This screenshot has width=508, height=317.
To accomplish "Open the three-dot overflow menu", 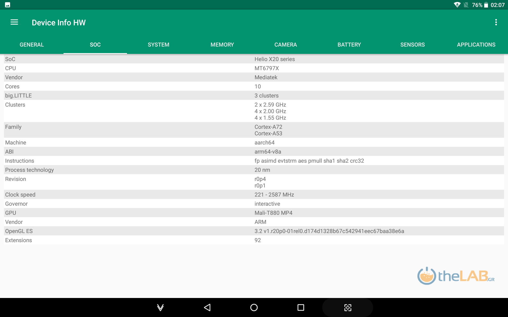I will pyautogui.click(x=496, y=22).
